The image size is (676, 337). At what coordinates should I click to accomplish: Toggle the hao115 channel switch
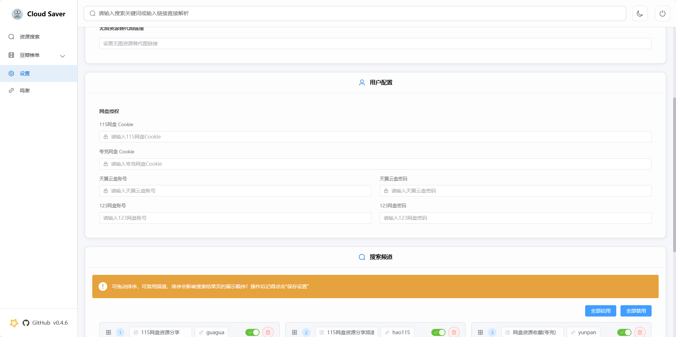[x=438, y=332]
